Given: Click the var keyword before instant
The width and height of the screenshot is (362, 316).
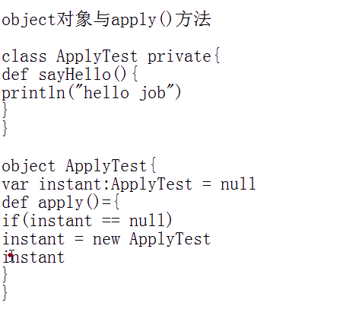Looking at the screenshot, I should click(15, 184).
